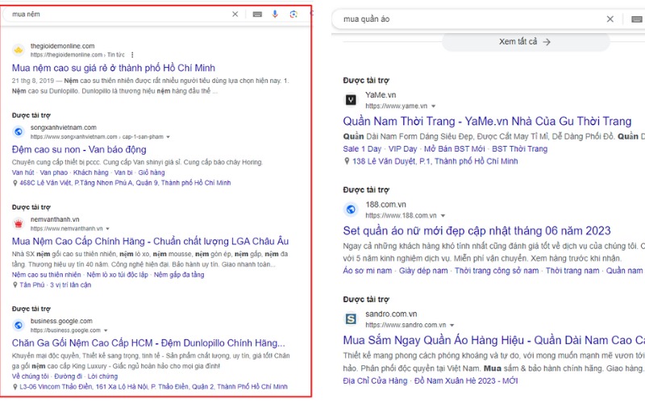Screen dimensions: 645x403
Task: Click the YaMe.vn site logo icon
Action: pos(351,100)
